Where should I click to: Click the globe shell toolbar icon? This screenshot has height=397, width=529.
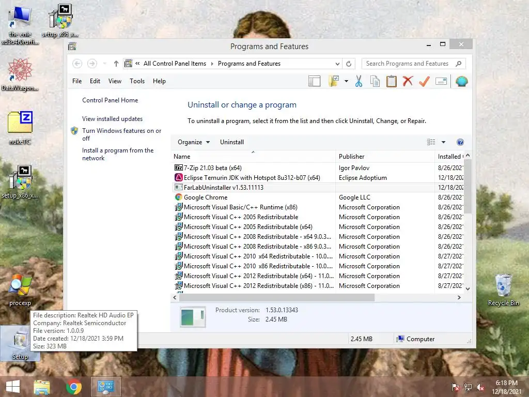point(461,81)
